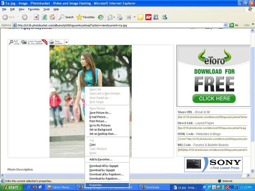This screenshot has width=255, height=191.
Task: Print the page with the printer icon
Action: tap(120, 17)
